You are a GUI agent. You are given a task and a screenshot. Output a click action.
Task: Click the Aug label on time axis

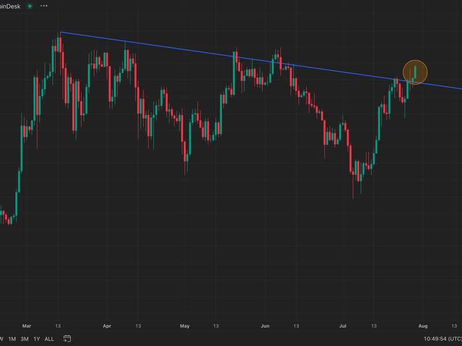[x=423, y=326]
